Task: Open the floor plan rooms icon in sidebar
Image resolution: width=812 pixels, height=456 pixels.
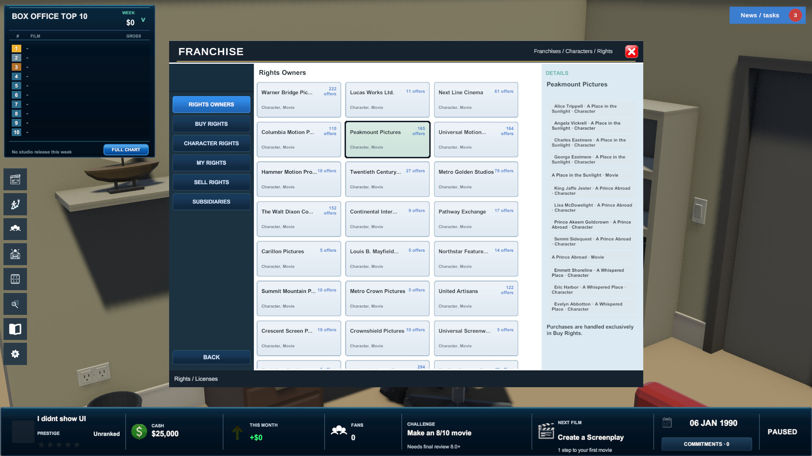Action: click(x=15, y=279)
